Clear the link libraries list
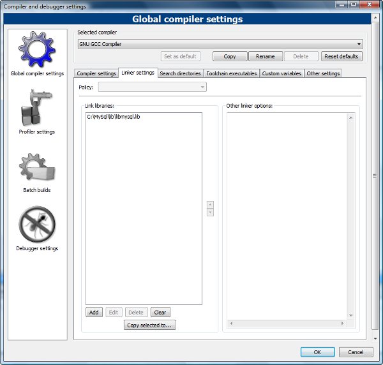 coord(160,313)
